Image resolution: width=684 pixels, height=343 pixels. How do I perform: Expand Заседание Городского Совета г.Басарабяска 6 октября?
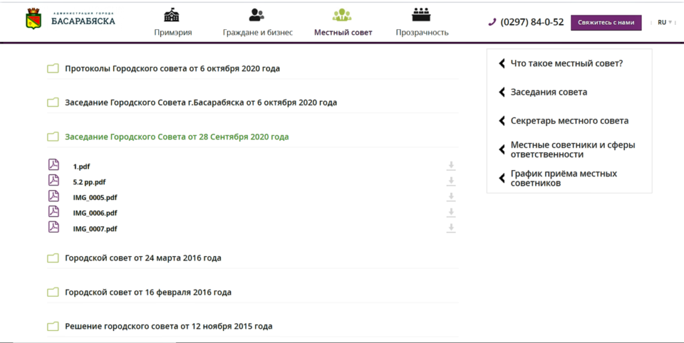pos(200,102)
